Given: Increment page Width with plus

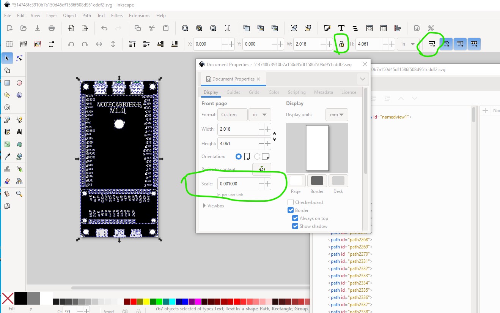Looking at the screenshot, I should [268, 129].
